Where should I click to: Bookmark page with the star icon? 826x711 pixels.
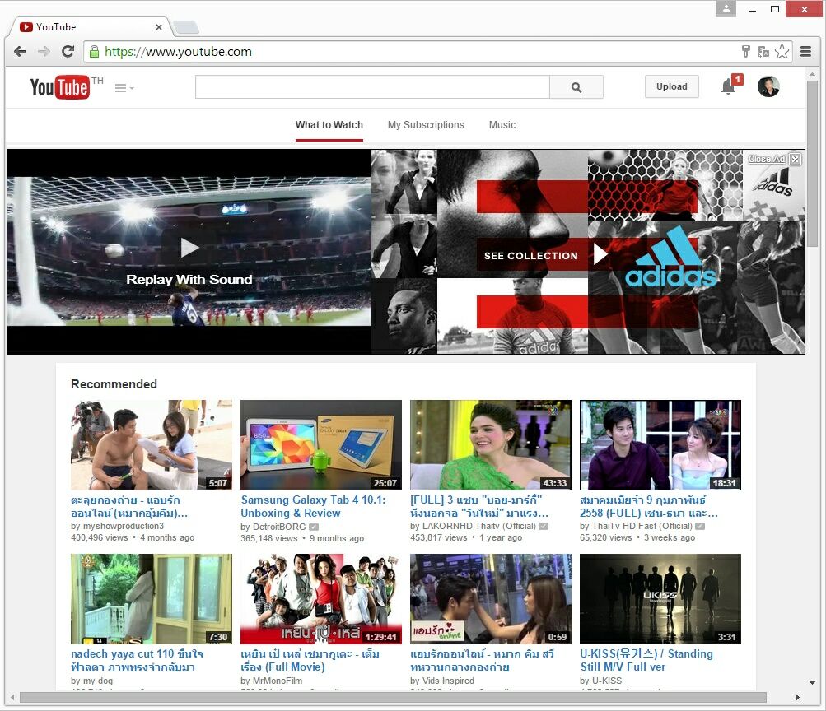click(x=782, y=52)
